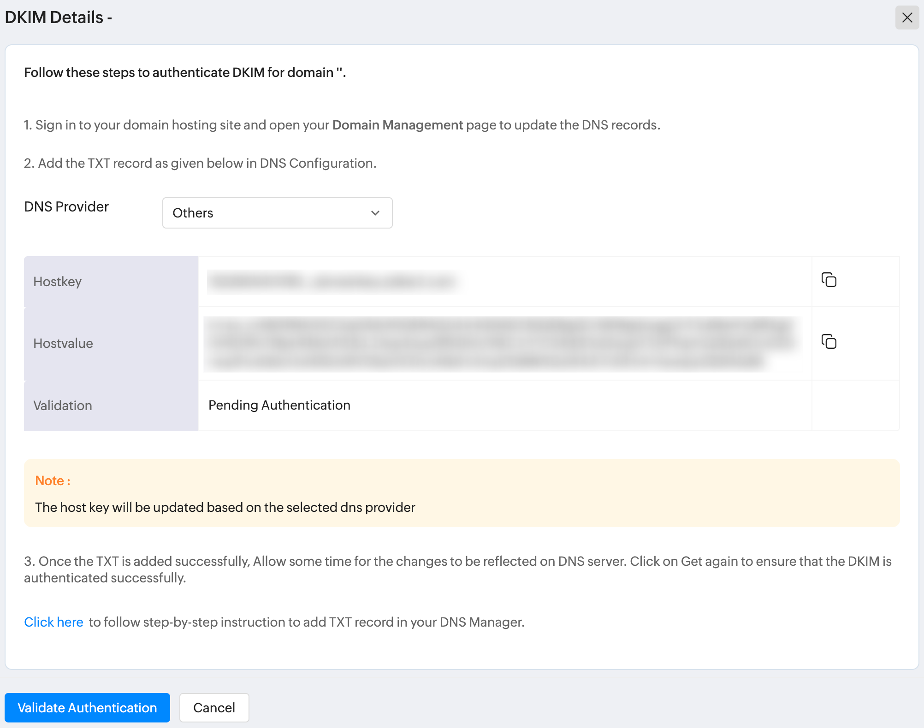Click the Pending Authentication status text

click(x=279, y=405)
